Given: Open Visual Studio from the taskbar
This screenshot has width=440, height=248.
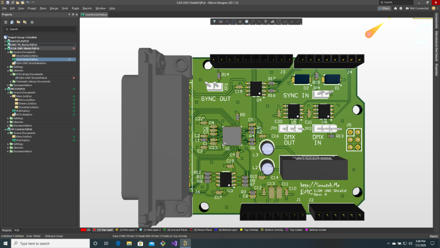Looking at the screenshot, I should [174, 243].
